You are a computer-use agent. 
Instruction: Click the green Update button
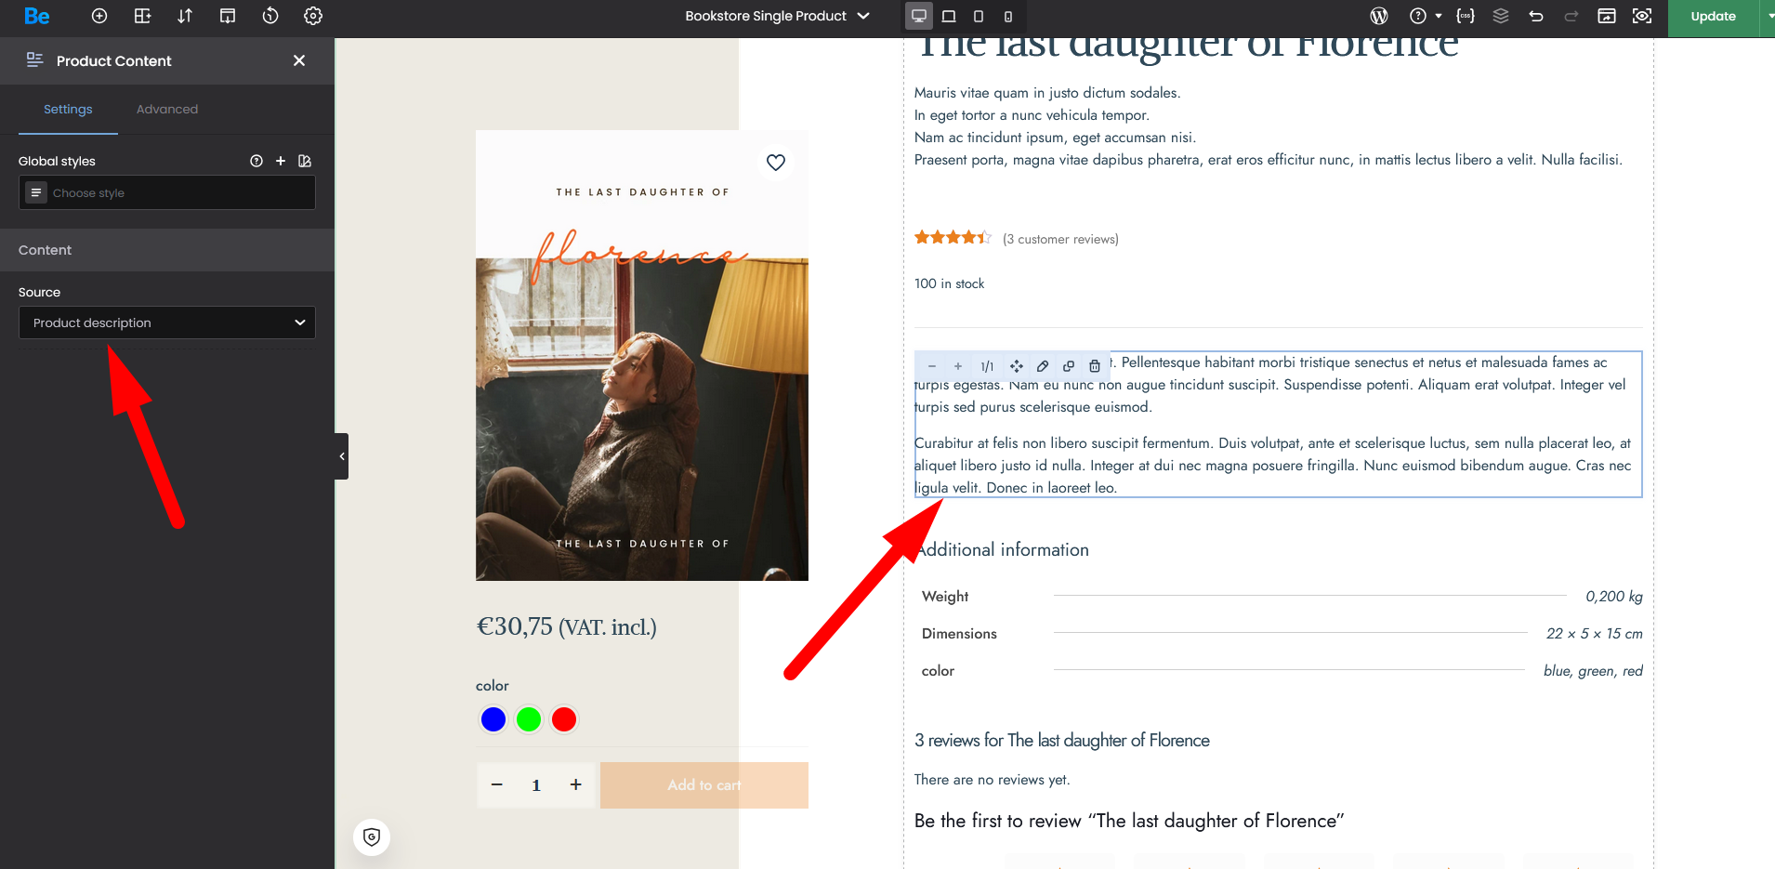(1713, 16)
